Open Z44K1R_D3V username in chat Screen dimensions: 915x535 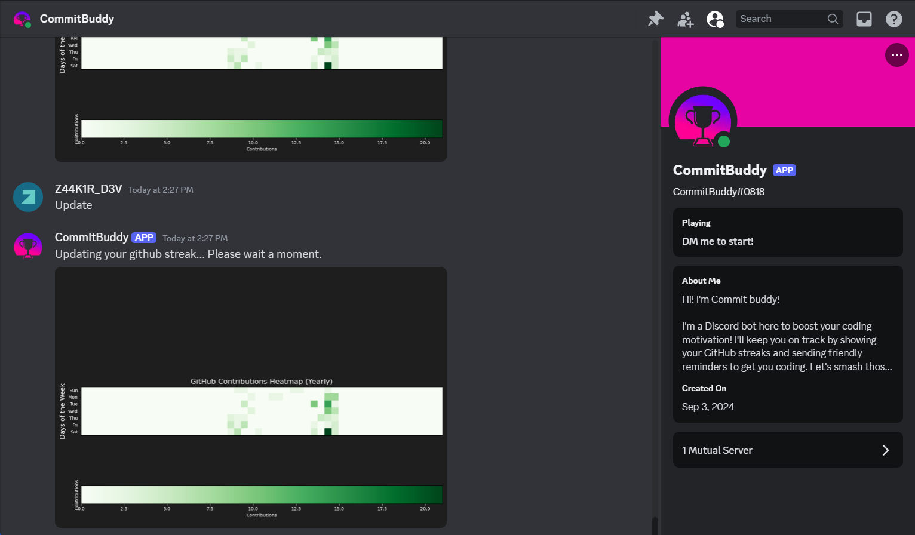(88, 189)
